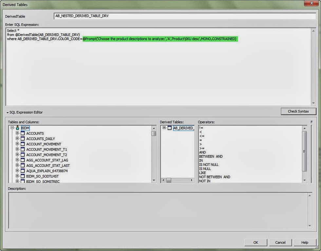
Task: Select the ACCOUNTS table name
Action: 35,133
